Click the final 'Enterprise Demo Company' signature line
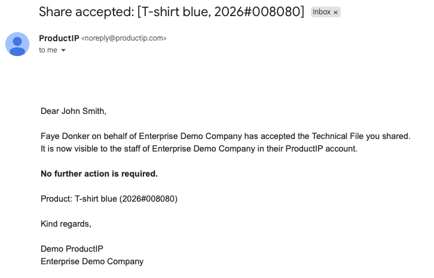Viewport: 434px width, 278px height. pyautogui.click(x=92, y=261)
